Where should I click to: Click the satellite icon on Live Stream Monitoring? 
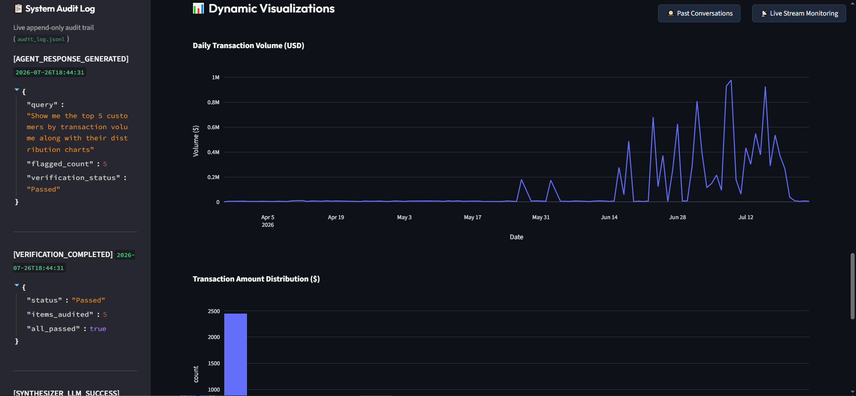(x=764, y=13)
